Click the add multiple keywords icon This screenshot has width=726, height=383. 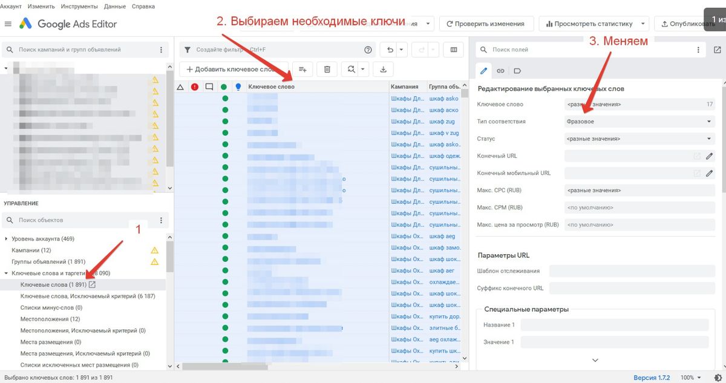(x=302, y=68)
